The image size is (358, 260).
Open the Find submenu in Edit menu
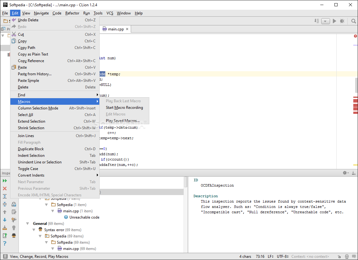[55, 95]
